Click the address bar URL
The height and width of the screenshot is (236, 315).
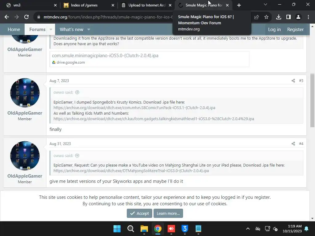pos(108,17)
